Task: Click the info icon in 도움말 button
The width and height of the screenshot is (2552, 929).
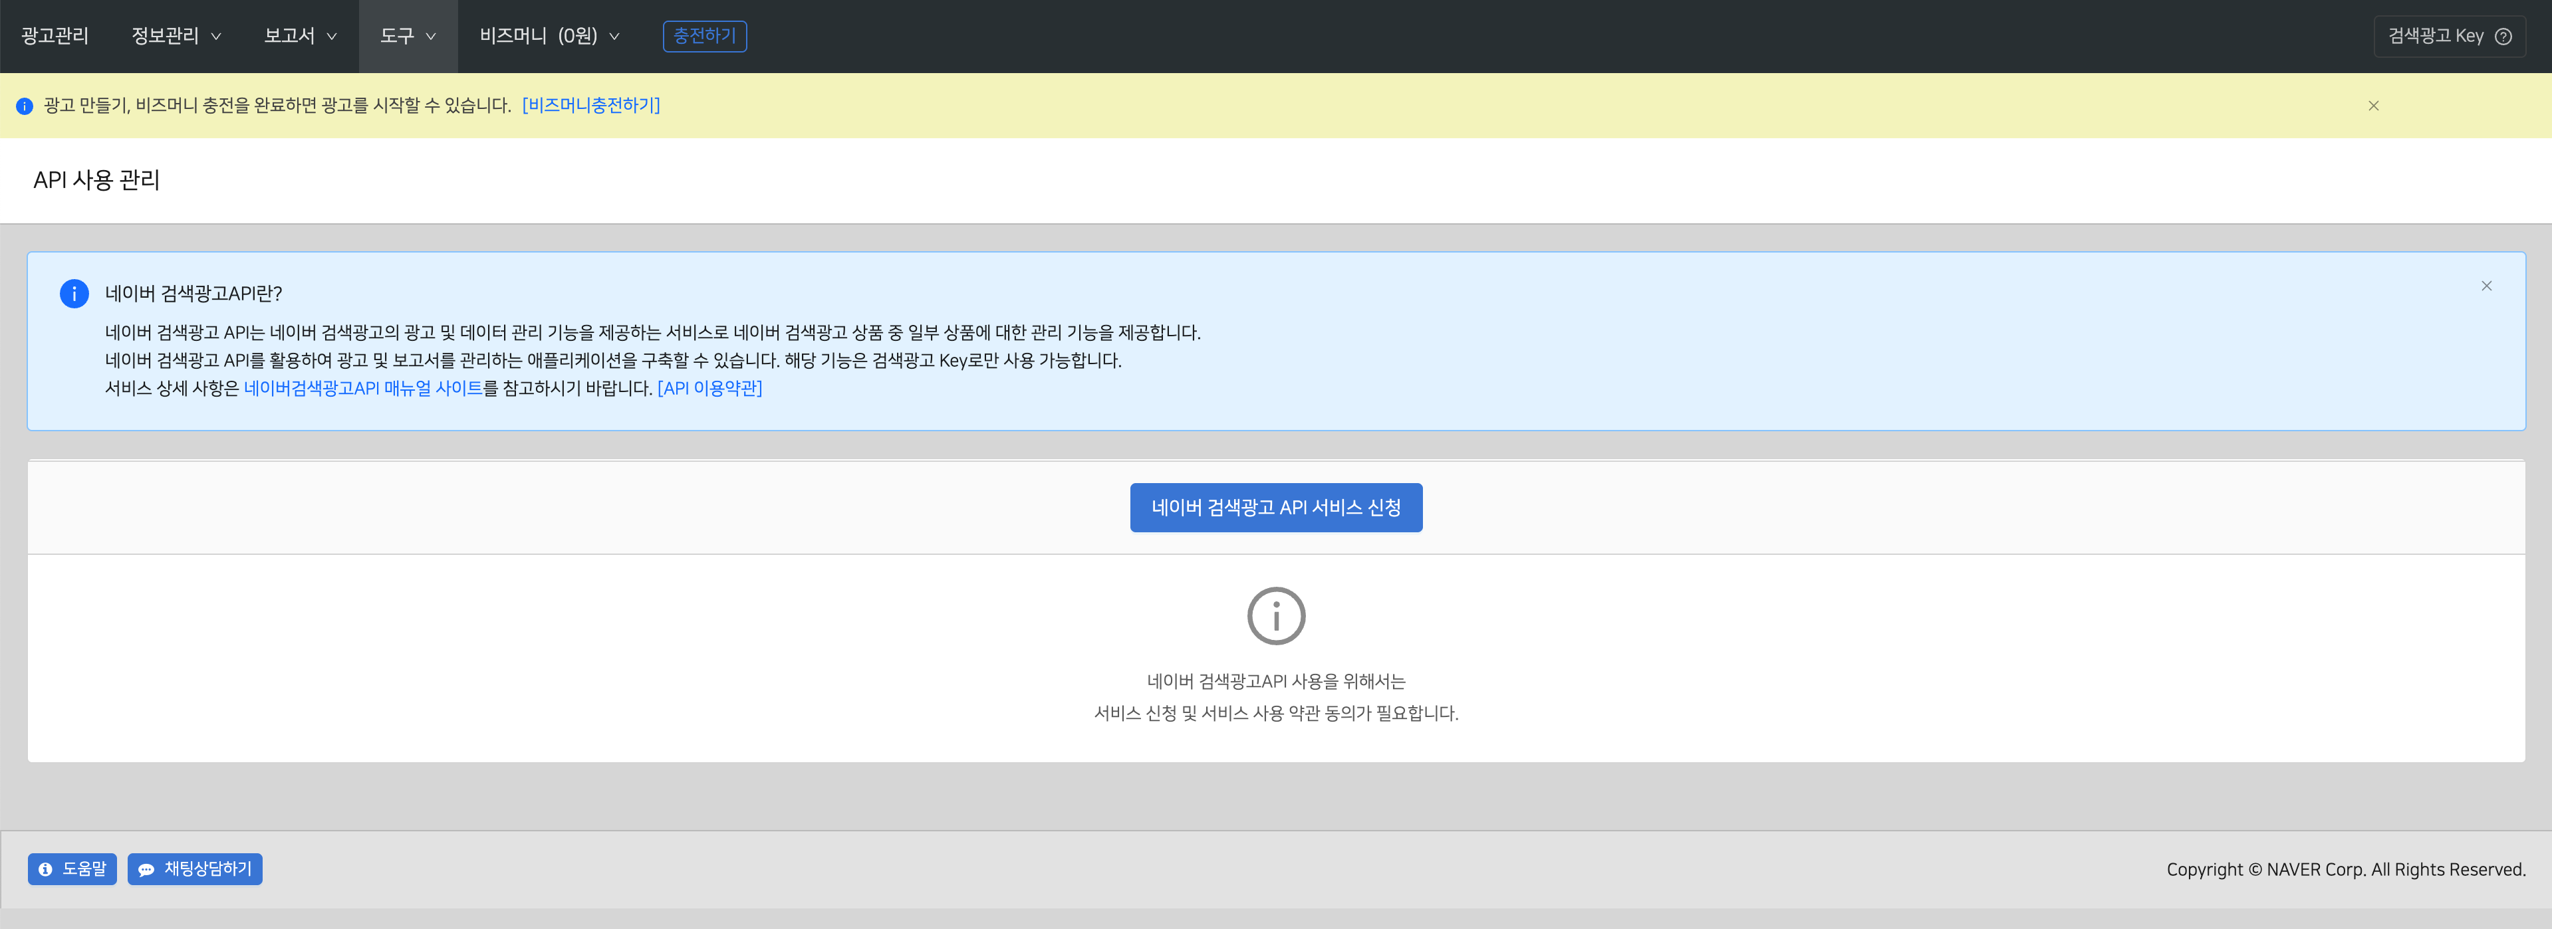Action: click(x=46, y=870)
